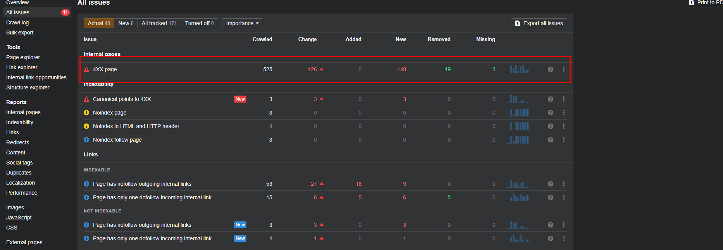
Task: Open the Links report in sidebar
Action: [12, 132]
